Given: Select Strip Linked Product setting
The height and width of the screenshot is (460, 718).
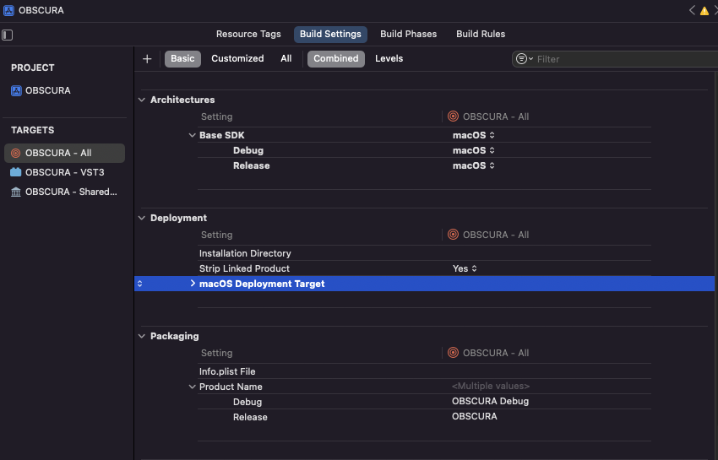Looking at the screenshot, I should click(244, 268).
